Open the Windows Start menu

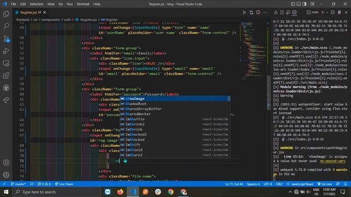click(6, 192)
